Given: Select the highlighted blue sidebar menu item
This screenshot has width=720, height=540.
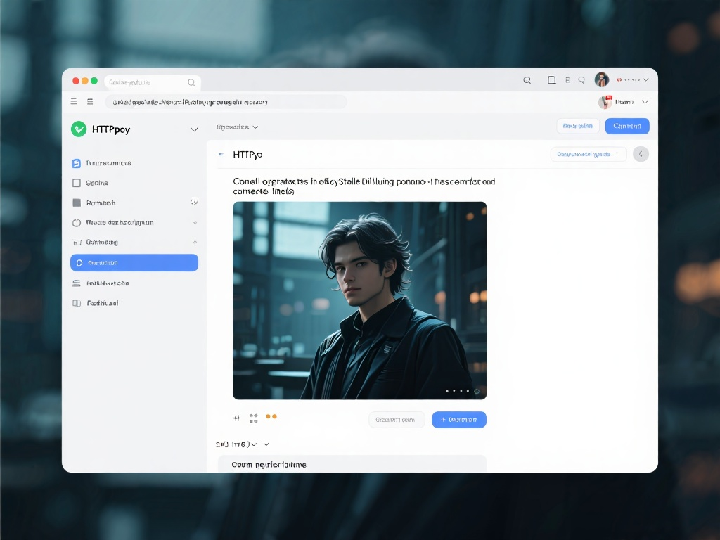Looking at the screenshot, I should 134,263.
